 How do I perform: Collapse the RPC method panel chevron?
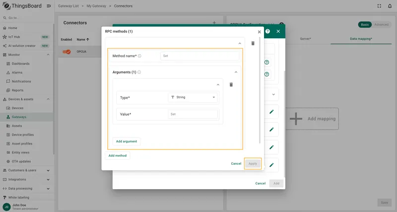point(240,43)
